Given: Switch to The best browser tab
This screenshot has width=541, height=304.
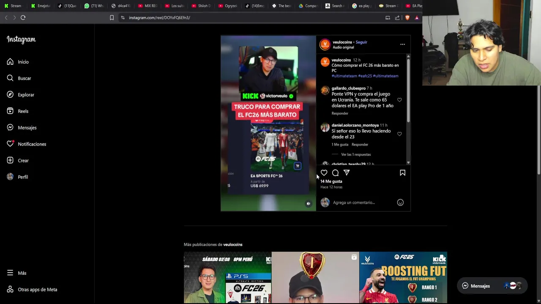Looking at the screenshot, I should coord(281,6).
